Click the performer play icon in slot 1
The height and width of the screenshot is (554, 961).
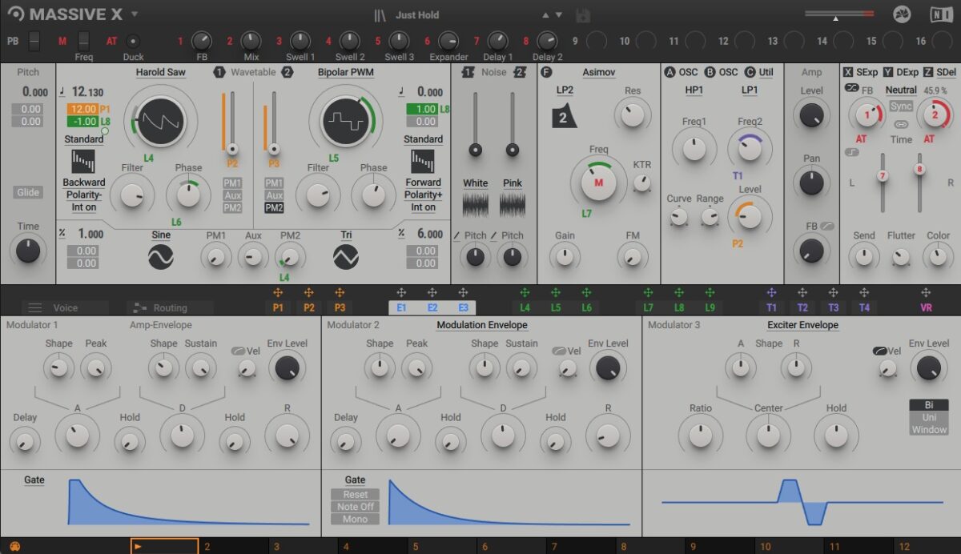pyautogui.click(x=139, y=546)
